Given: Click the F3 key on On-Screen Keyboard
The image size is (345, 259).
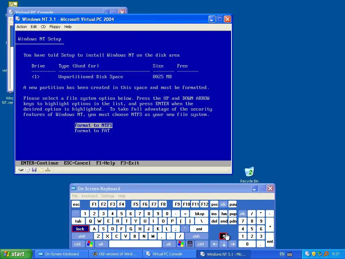Looking at the screenshot, I should 113,204.
